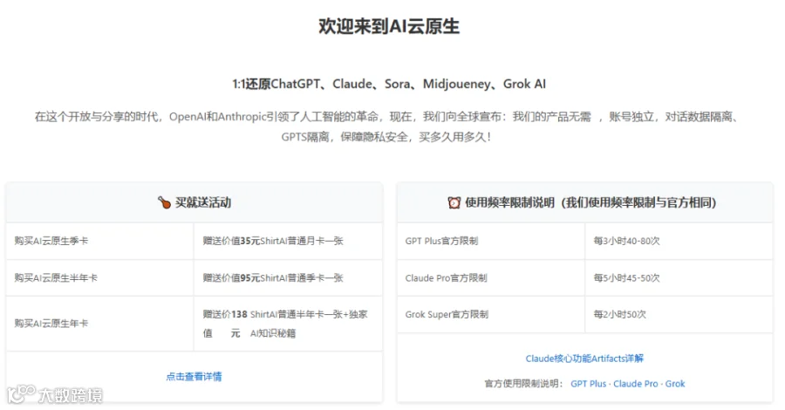This screenshot has height=410, width=785.
Task: Click the intro paragraph mentioning OpenAI和Anthropic
Action: 389,126
